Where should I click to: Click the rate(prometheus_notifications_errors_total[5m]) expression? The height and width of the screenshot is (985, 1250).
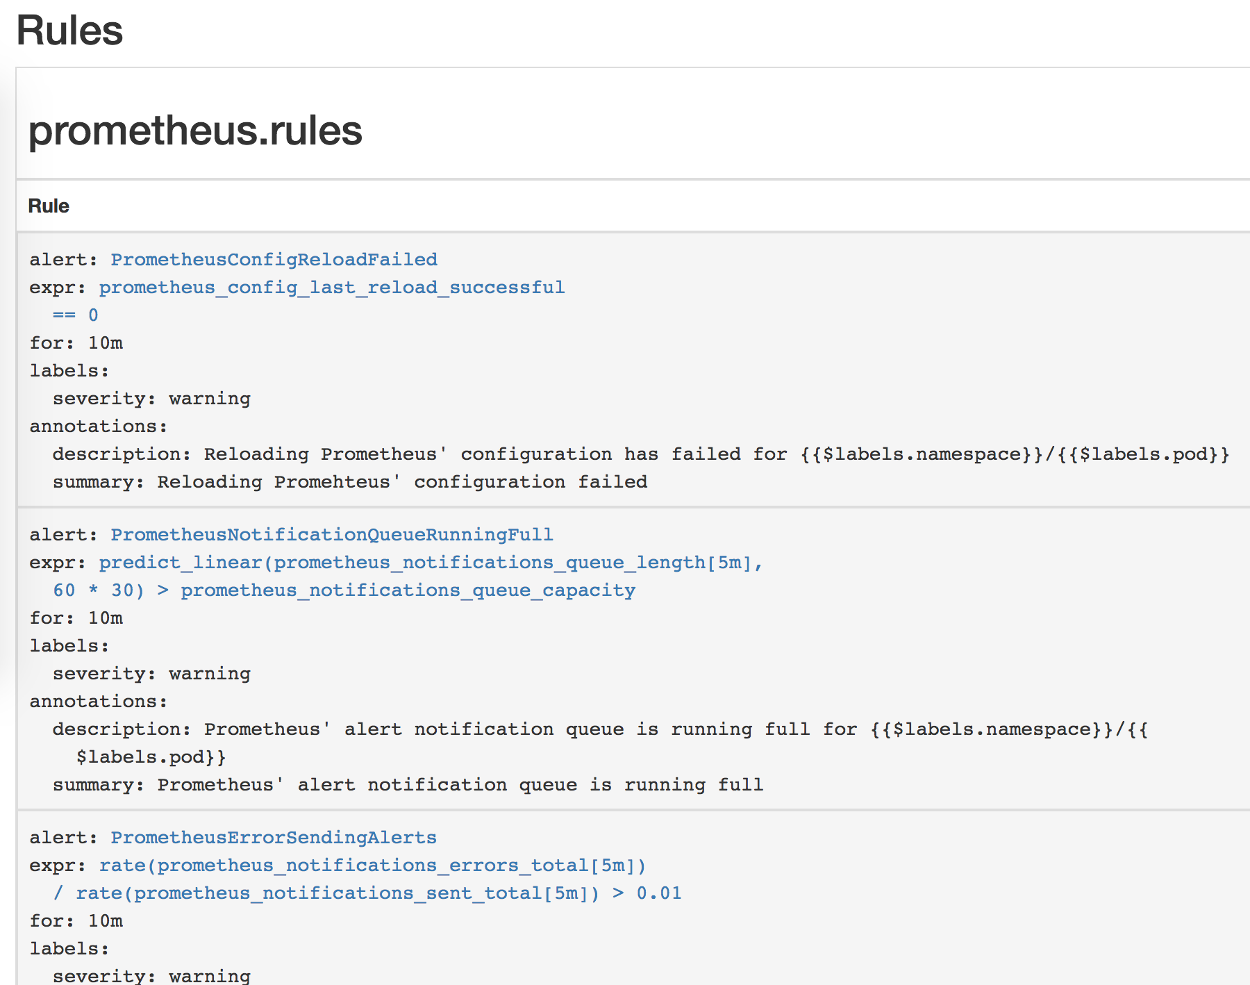(x=372, y=865)
